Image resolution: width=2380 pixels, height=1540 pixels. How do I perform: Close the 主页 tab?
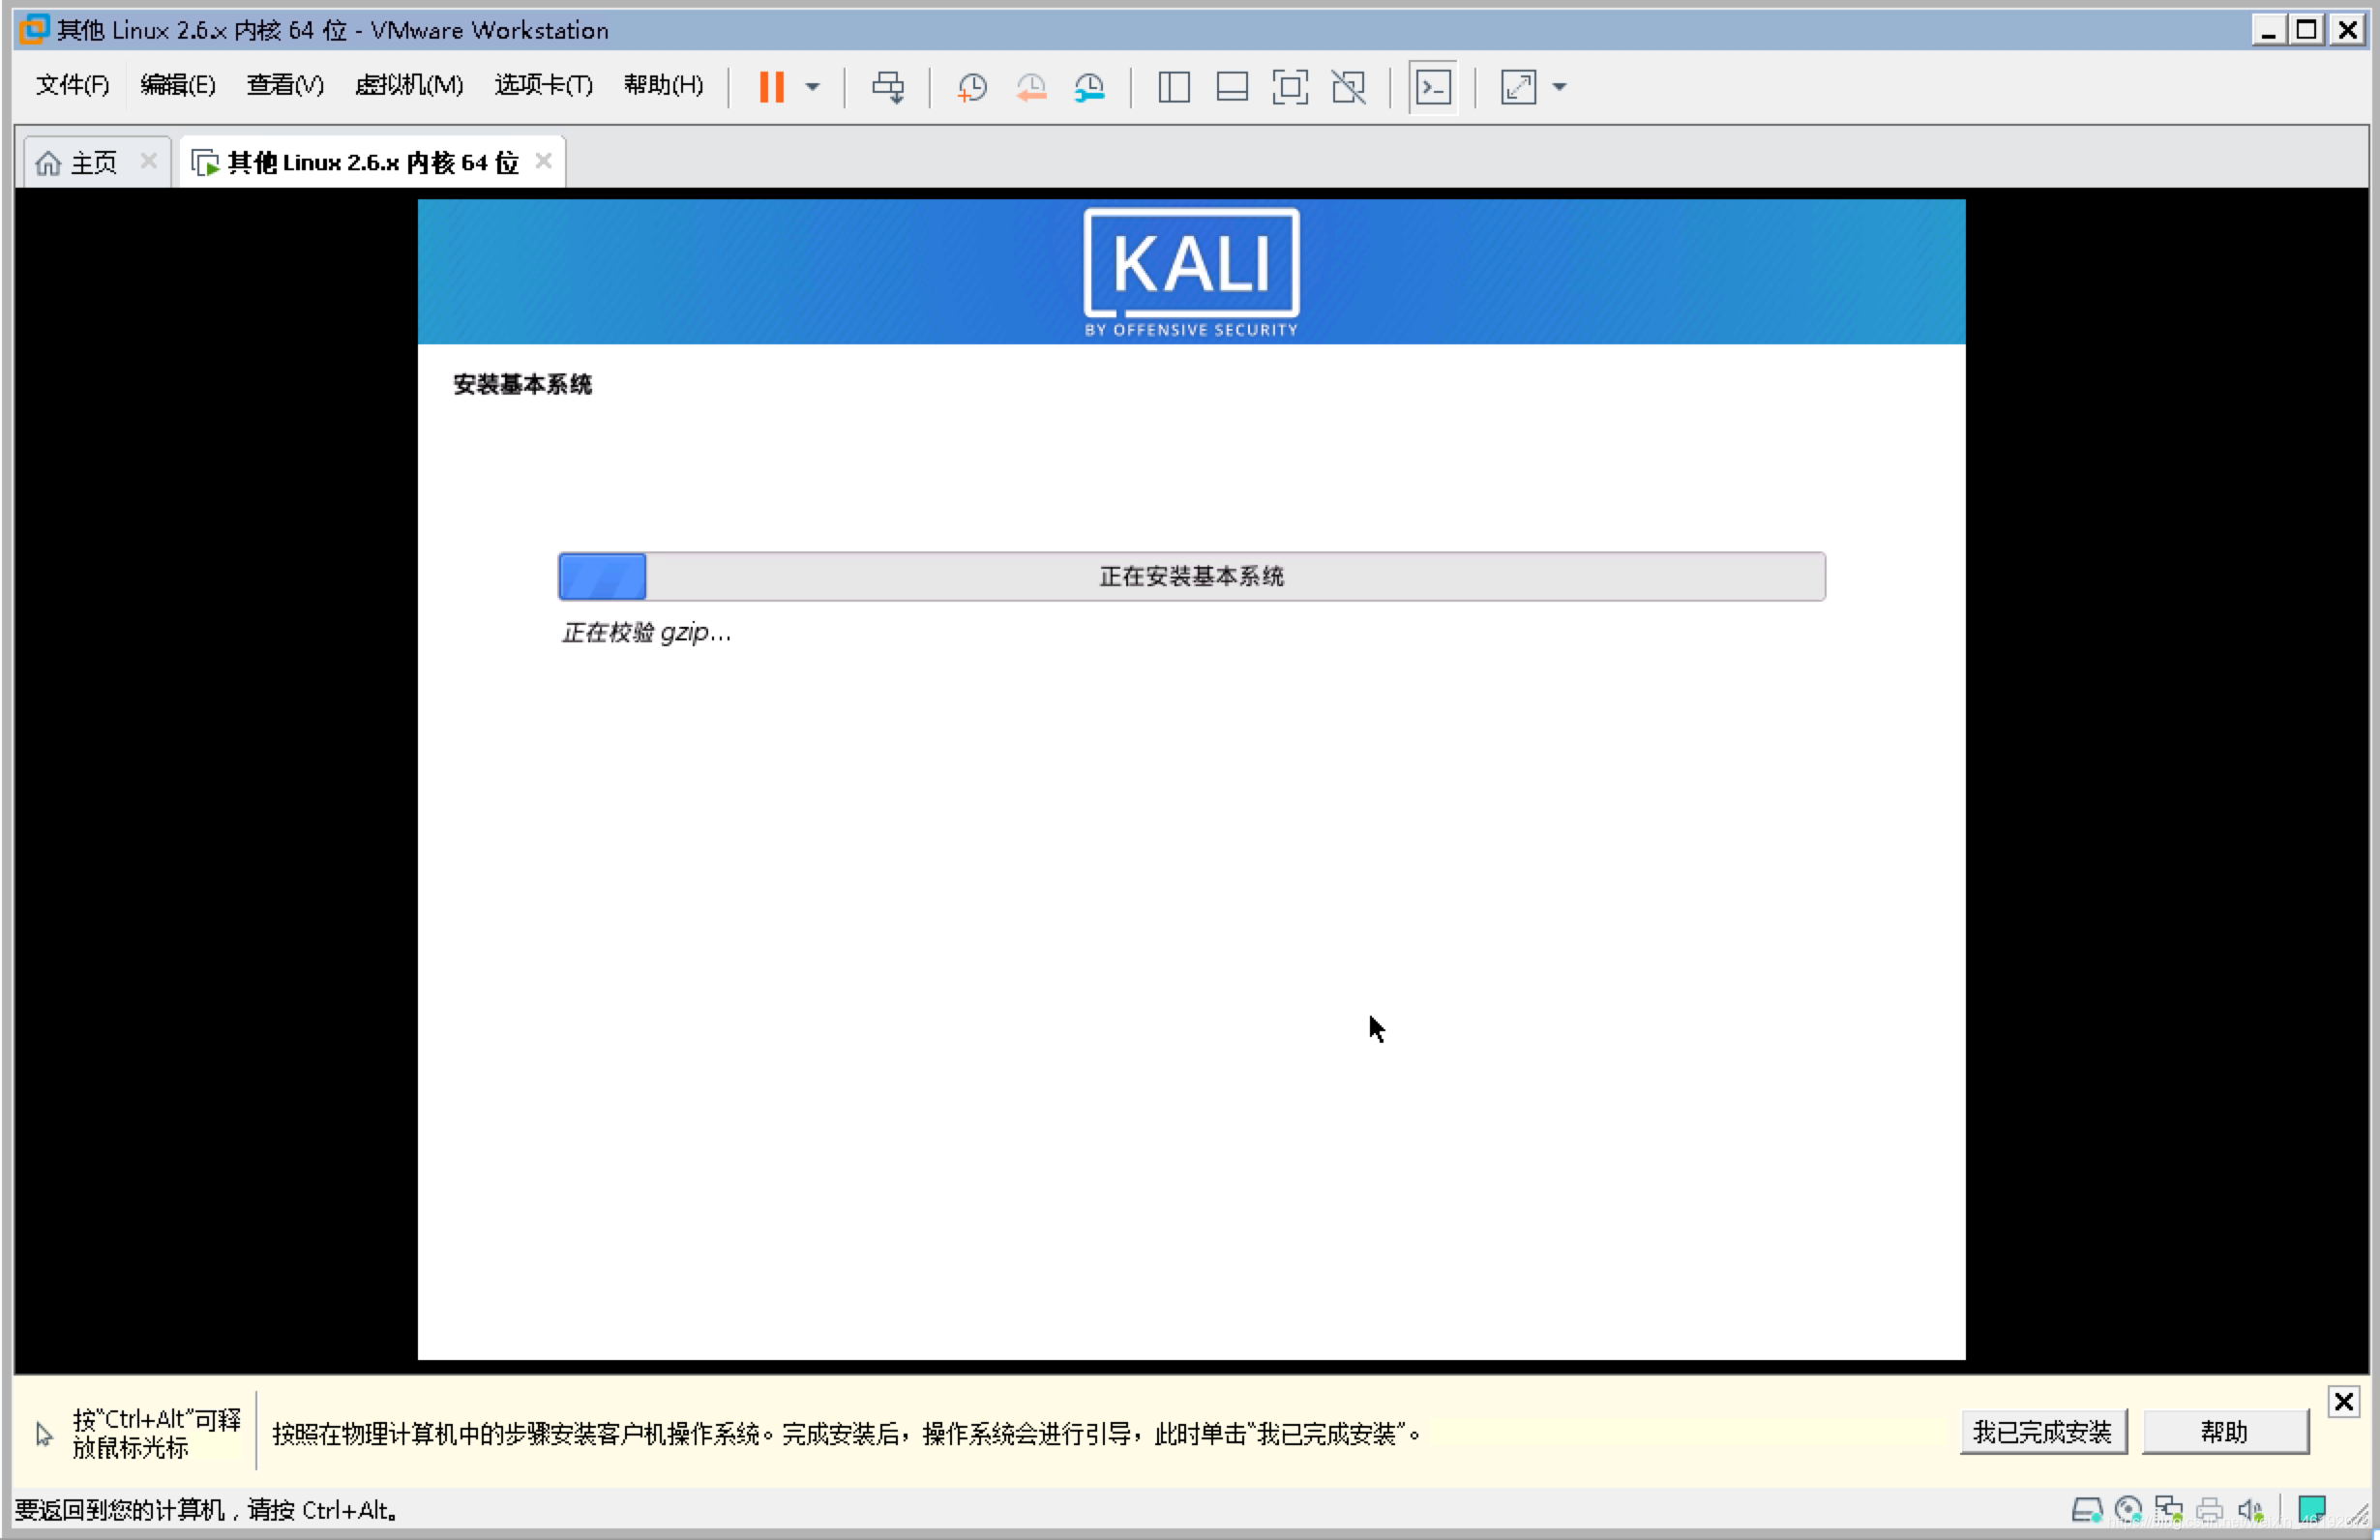[149, 161]
